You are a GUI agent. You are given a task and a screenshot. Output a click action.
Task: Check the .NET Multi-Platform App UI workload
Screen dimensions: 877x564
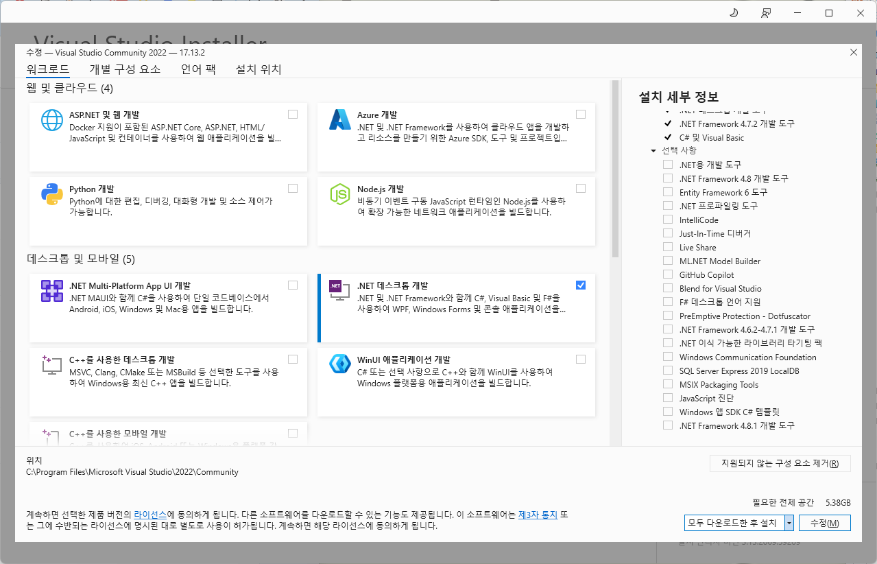tap(293, 285)
